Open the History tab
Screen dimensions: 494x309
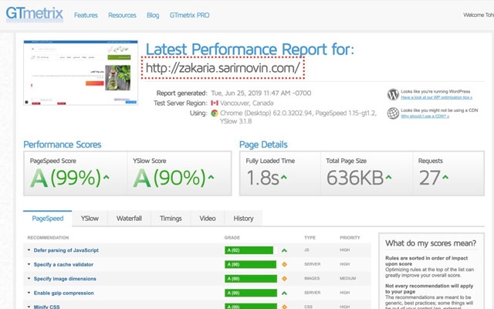243,218
